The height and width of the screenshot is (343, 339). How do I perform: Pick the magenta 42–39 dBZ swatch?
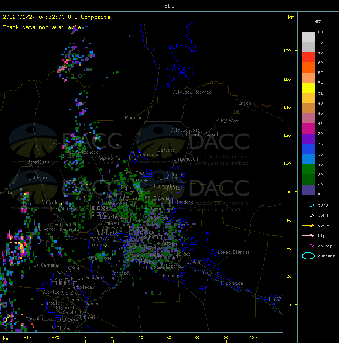[308, 129]
